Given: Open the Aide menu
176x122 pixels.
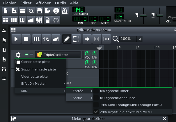Looking at the screenshot, I should click(x=74, y=3).
